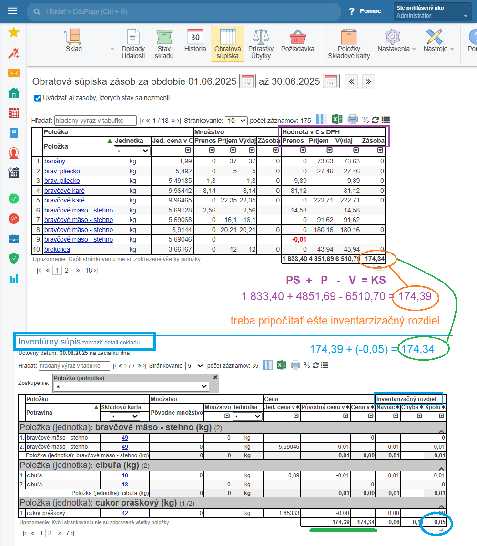The width and height of the screenshot is (477, 546).
Task: Open column settings icon of inventory table
Action: point(267,365)
